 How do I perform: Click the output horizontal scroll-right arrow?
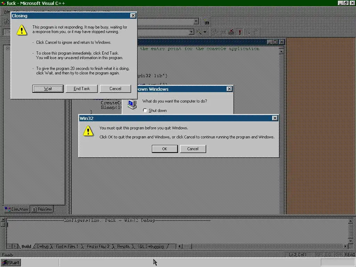pyautogui.click(x=346, y=246)
